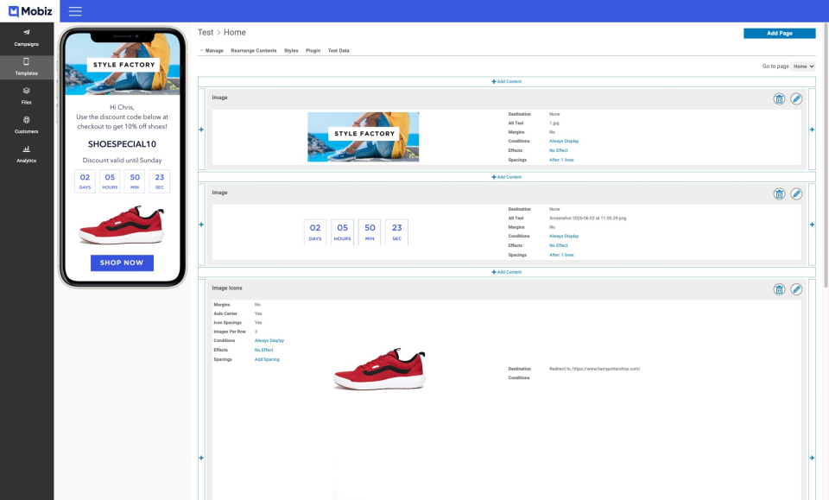Click Add Content between the two image blocks
This screenshot has height=500, width=829.
507,177
